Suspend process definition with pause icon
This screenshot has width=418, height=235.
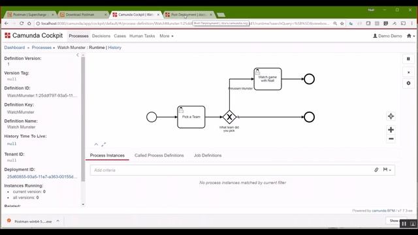pos(408,59)
